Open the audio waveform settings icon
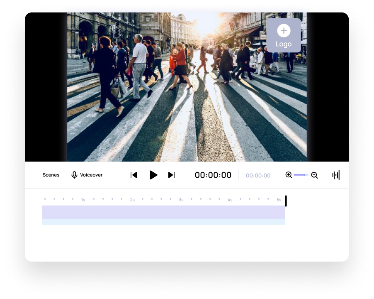Viewport: 374px width, 299px height. pos(336,175)
